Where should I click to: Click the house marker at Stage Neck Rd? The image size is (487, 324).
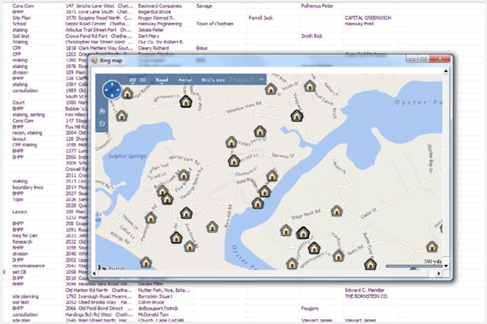click(x=337, y=211)
